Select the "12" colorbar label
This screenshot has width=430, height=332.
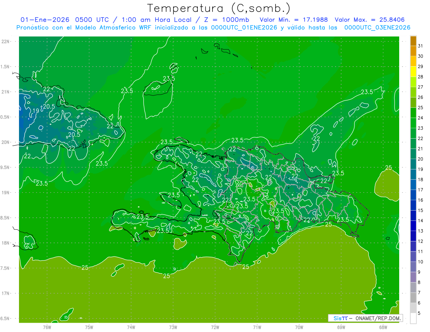pos(421,241)
